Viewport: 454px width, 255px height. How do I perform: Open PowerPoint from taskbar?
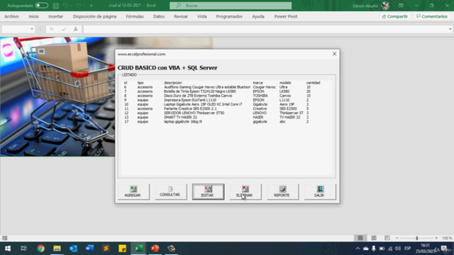point(155,249)
